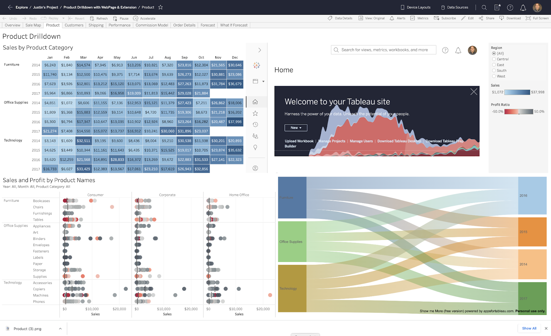Adjust the Sales range slider
This screenshot has height=336, width=551.
[517, 92]
